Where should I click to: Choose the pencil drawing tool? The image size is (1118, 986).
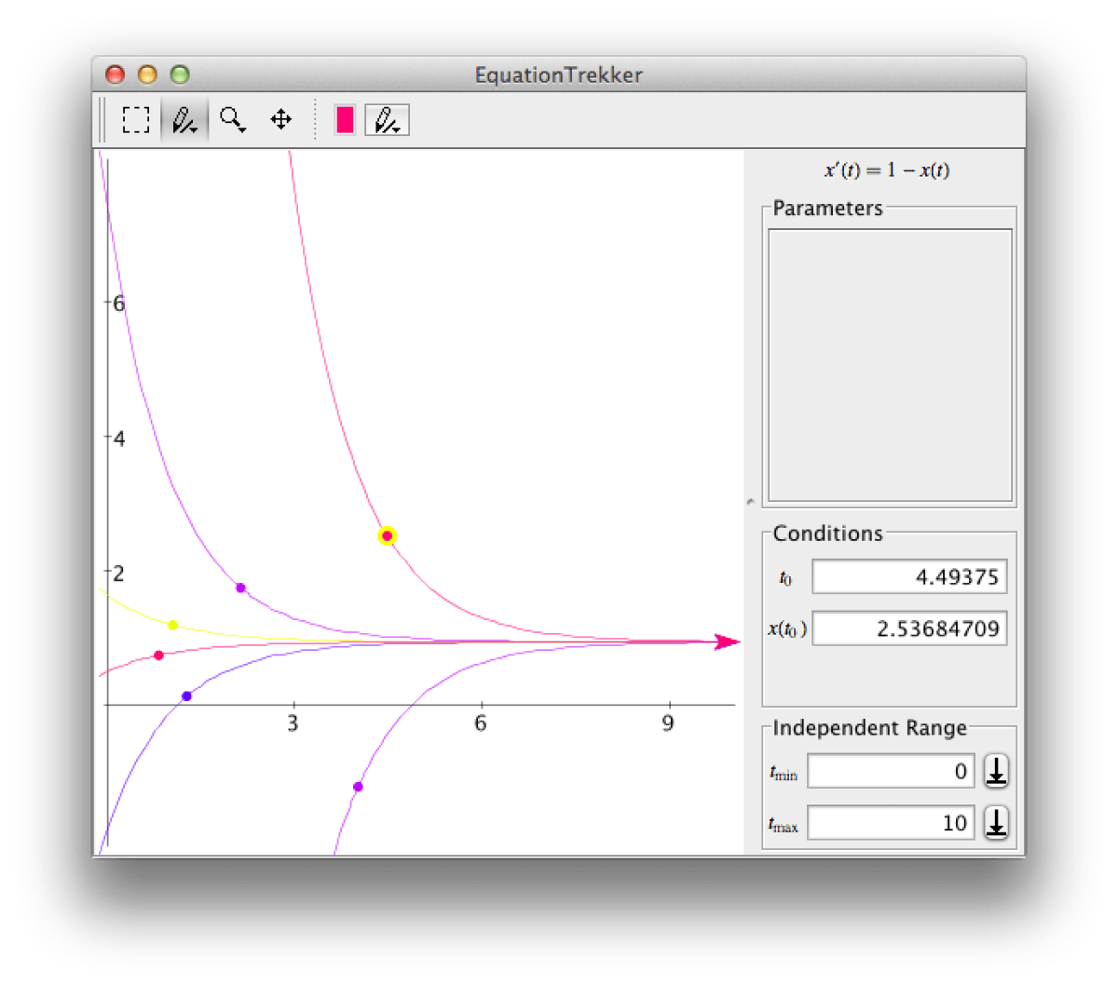(x=184, y=120)
